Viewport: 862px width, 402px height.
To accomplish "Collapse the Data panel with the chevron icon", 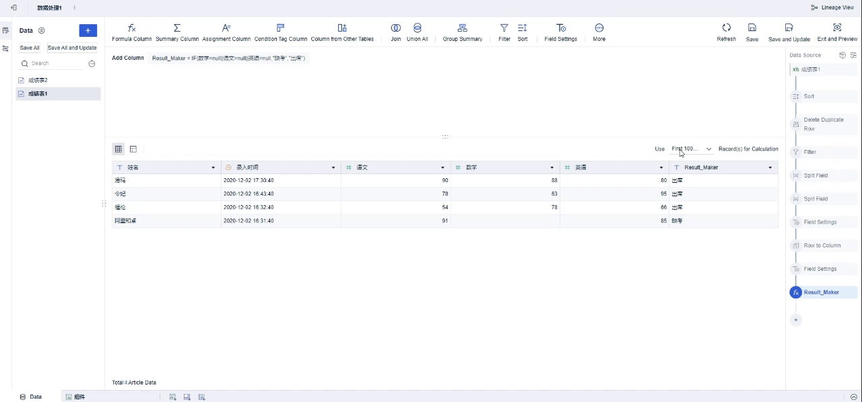I will pyautogui.click(x=41, y=30).
